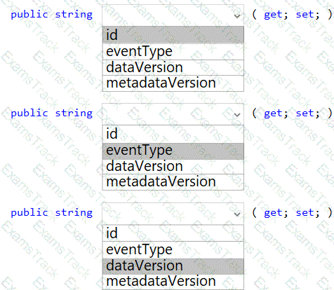Expand the second property name dropdown arrow
This screenshot has width=334, height=290.
tap(237, 115)
